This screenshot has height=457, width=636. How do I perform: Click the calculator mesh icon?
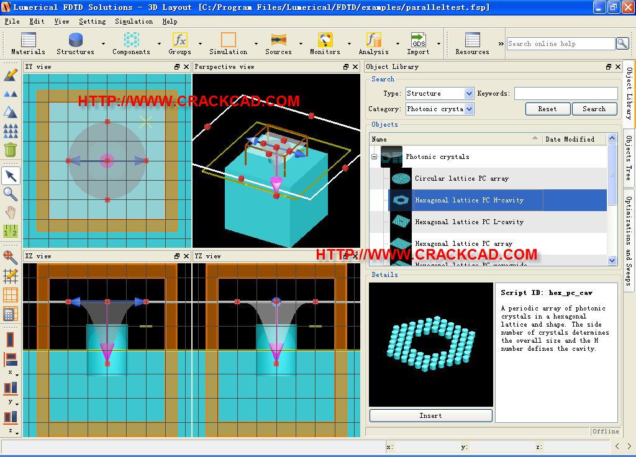click(x=11, y=314)
